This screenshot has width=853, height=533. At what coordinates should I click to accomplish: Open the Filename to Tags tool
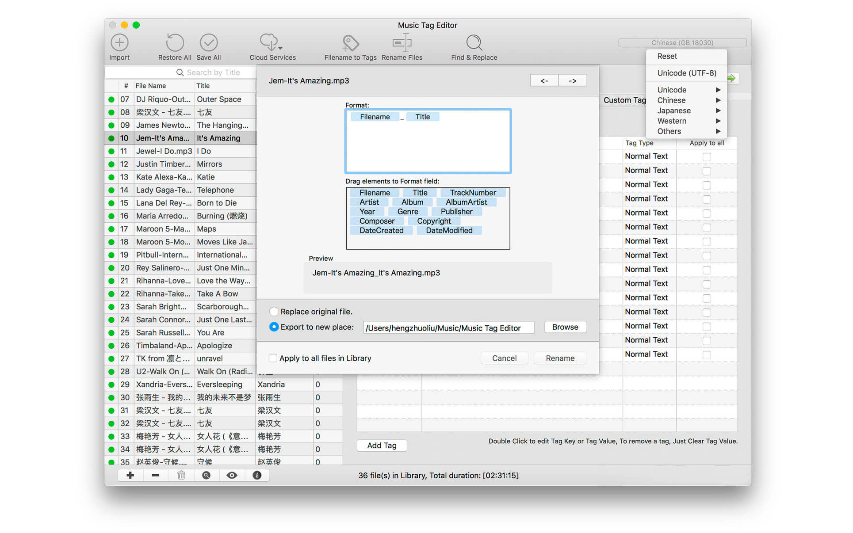click(350, 43)
